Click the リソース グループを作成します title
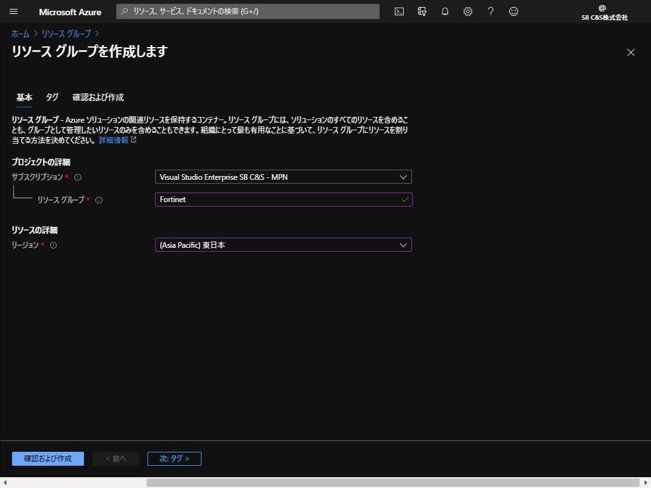 pos(90,51)
